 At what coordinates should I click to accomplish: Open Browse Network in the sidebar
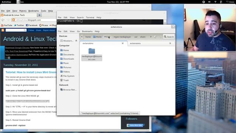click(x=68, y=90)
